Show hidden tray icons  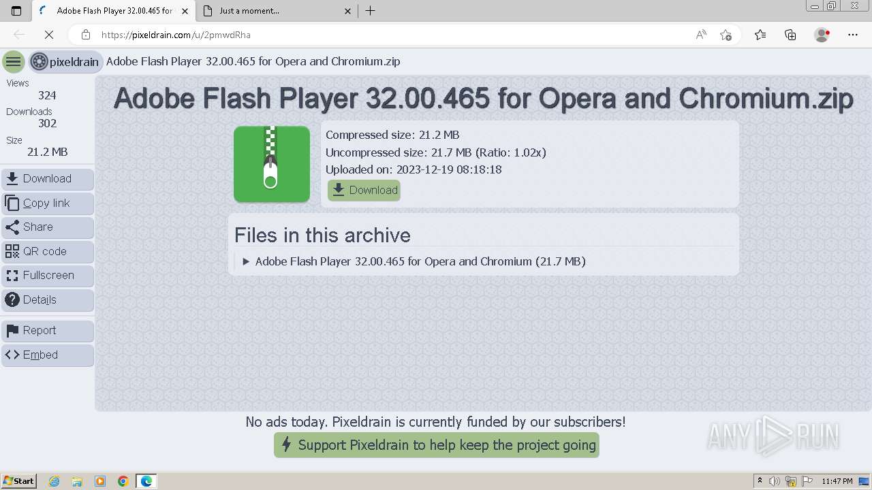760,481
